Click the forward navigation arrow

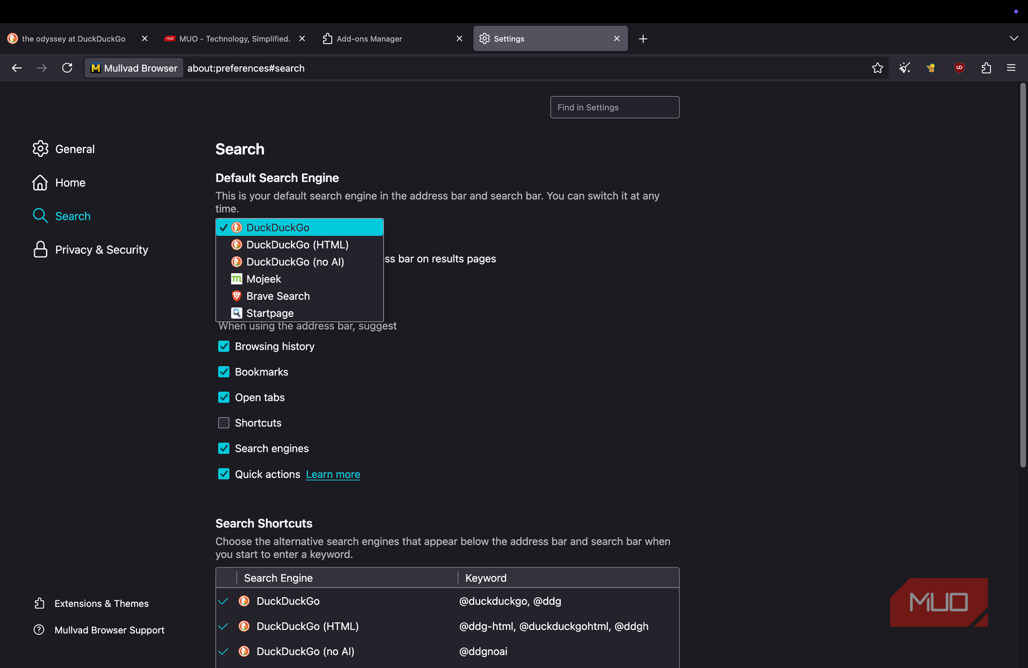(42, 68)
